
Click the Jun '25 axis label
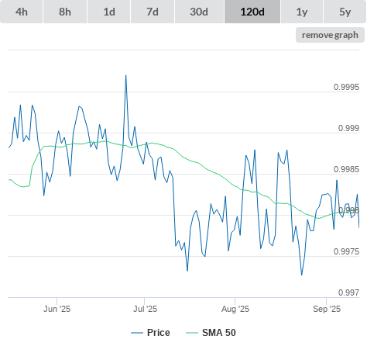point(57,309)
